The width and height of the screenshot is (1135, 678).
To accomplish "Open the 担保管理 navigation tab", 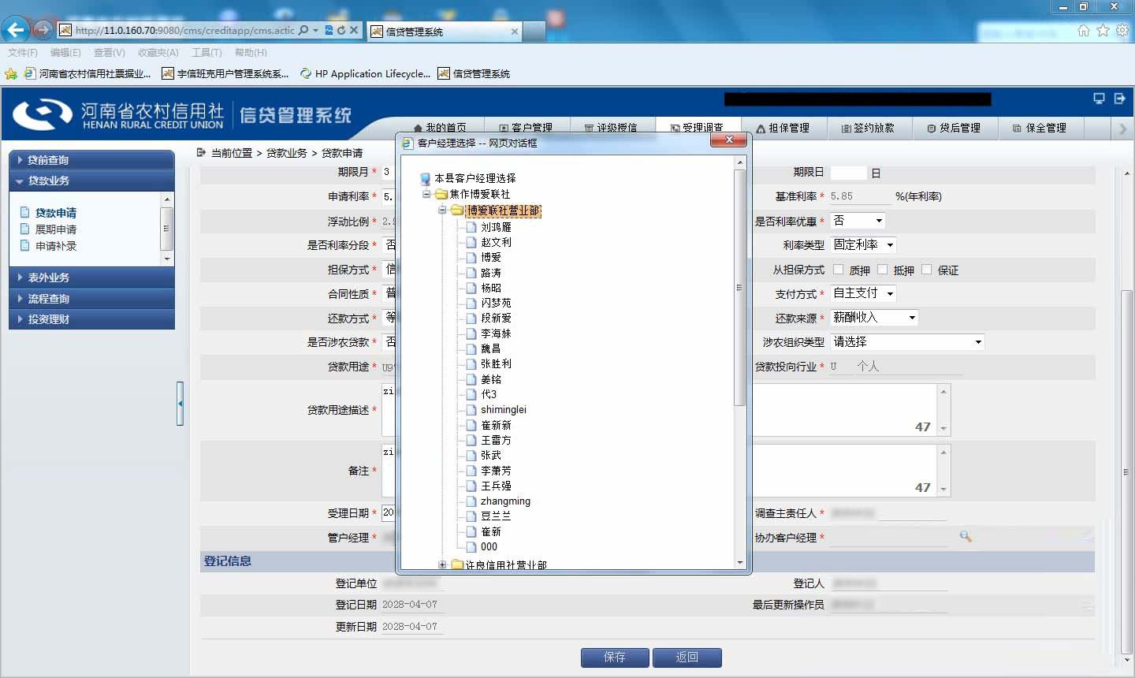I will click(x=783, y=128).
